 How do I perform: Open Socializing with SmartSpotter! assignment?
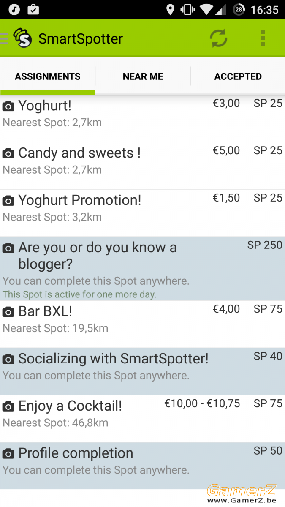[x=142, y=371]
